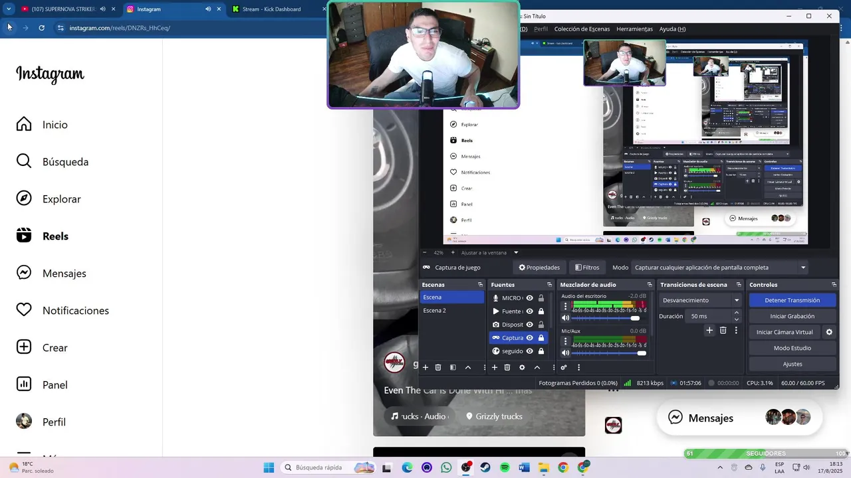Open source properties gear in Fuentes toolbar

point(522,367)
